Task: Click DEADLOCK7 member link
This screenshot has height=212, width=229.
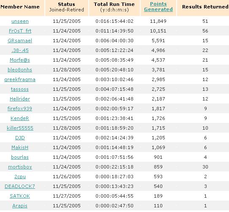Action: tap(20, 186)
